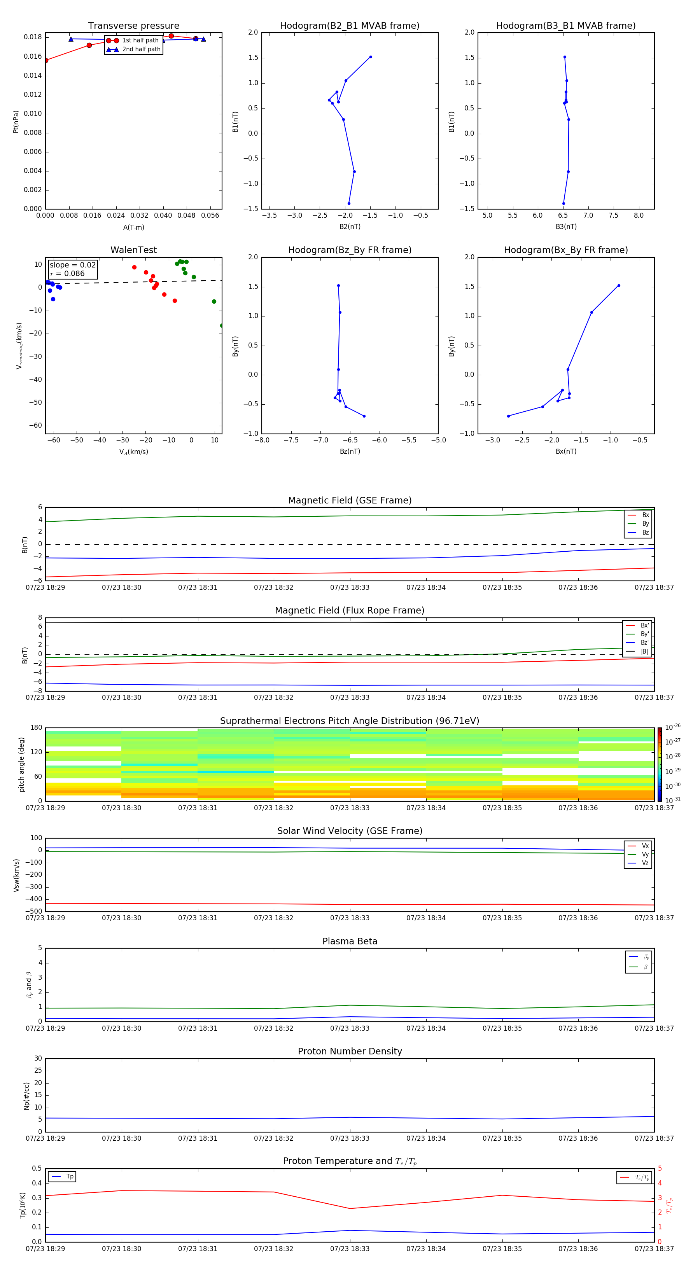Select the "B2(nT)" x-axis label
Image resolution: width=700 pixels, height=1283 pixels.
(x=350, y=227)
